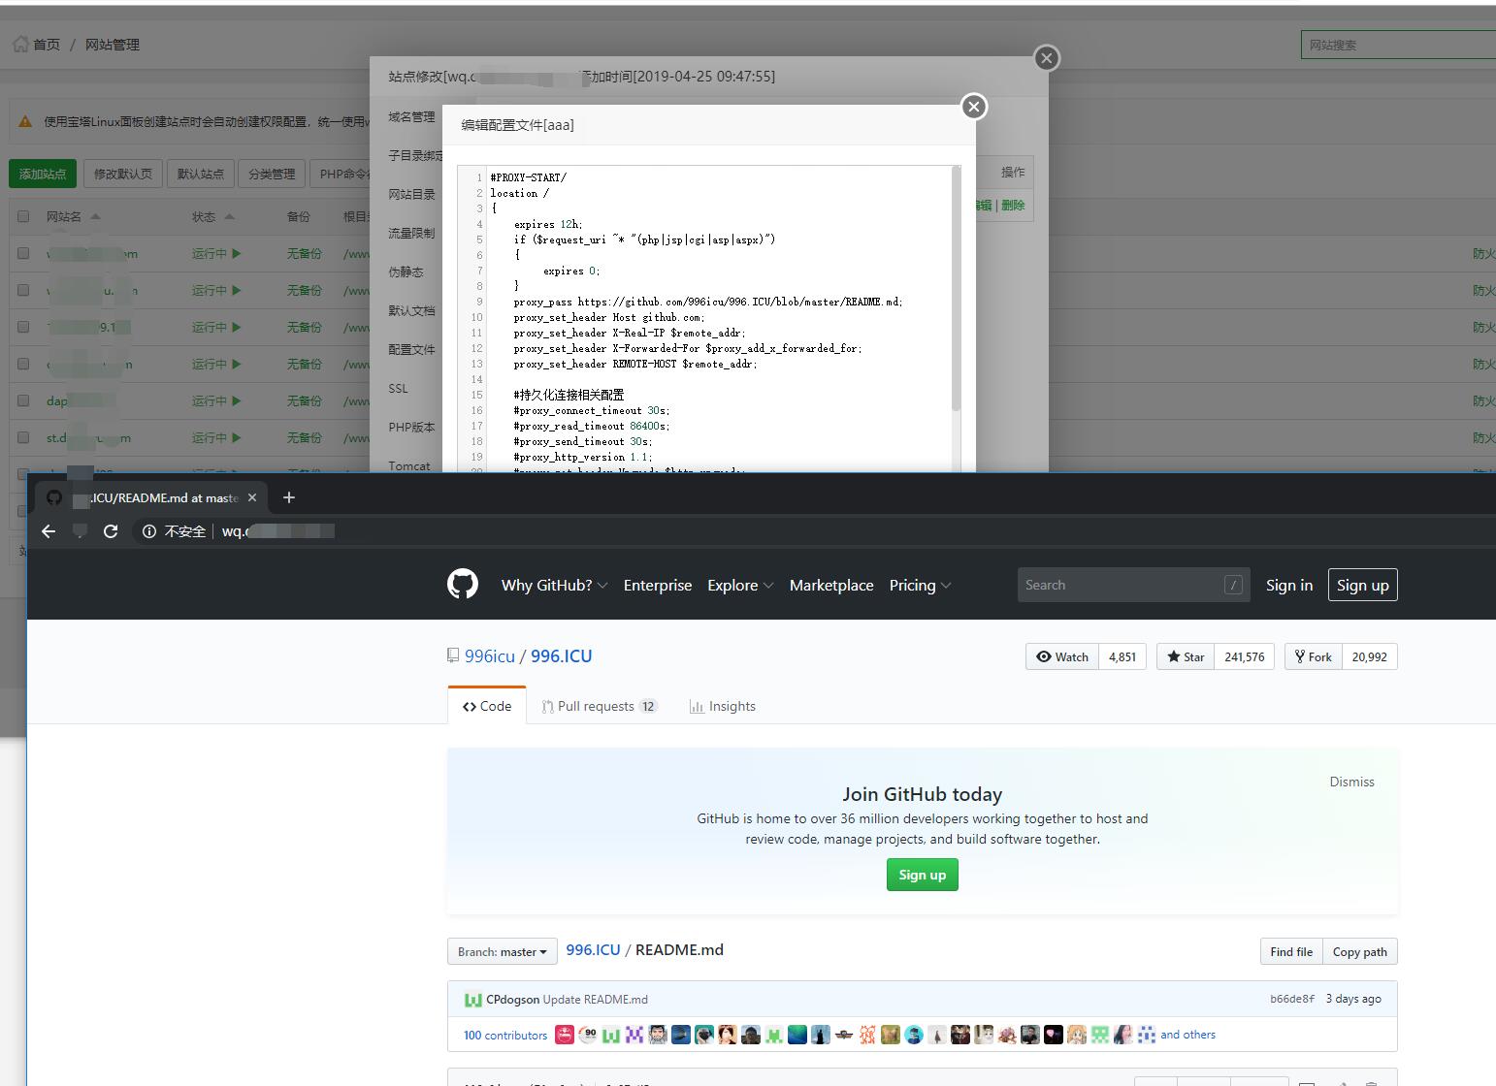The height and width of the screenshot is (1086, 1496).
Task: Click the orange warning triangle icon
Action: [25, 122]
